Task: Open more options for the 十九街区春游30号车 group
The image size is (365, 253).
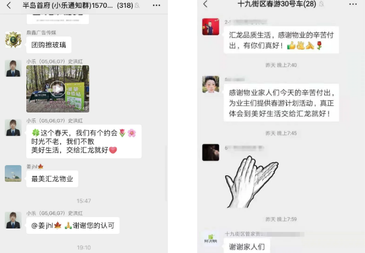Action: click(x=353, y=4)
